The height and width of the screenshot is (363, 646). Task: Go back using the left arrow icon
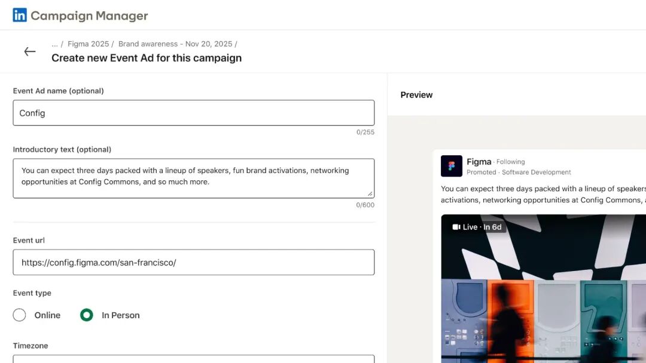[x=30, y=51]
